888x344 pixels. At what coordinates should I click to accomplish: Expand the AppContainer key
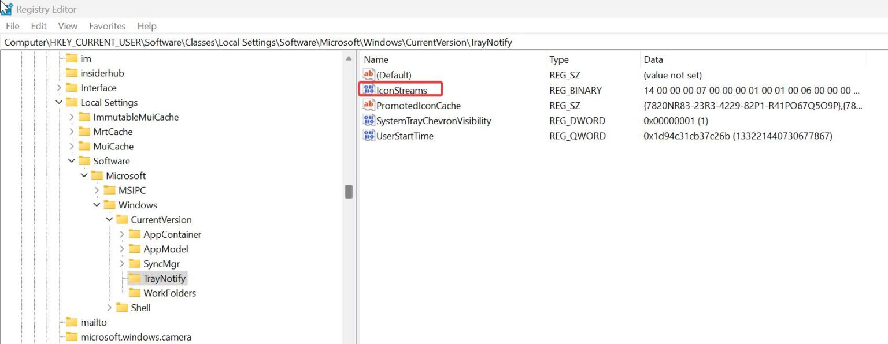tap(121, 234)
